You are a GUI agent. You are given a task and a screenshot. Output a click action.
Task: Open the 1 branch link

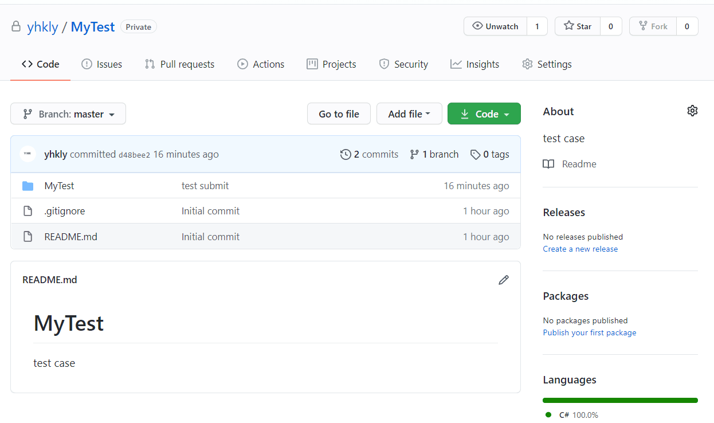coord(434,154)
